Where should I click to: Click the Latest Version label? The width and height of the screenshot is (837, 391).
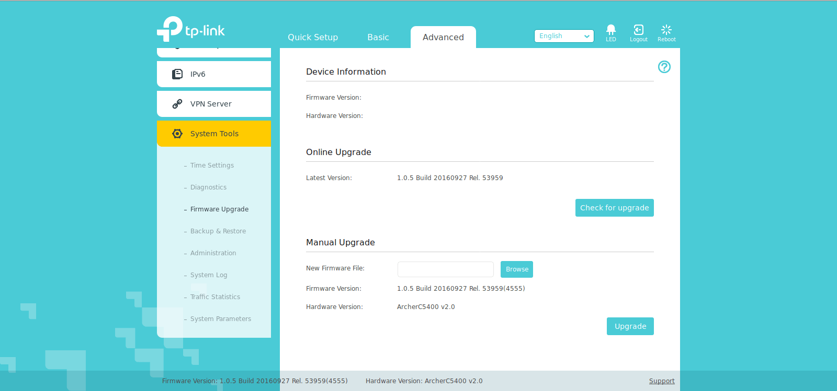point(329,178)
